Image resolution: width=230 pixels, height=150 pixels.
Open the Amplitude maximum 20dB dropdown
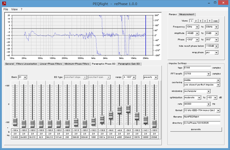point(212,33)
